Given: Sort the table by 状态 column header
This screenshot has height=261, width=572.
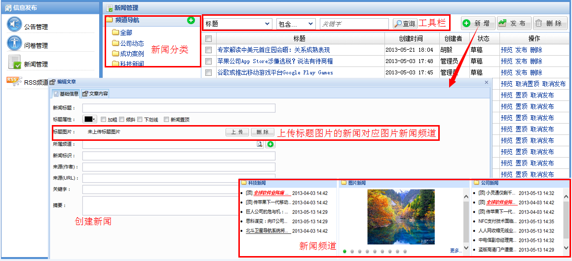Looking at the screenshot, I should click(483, 38).
